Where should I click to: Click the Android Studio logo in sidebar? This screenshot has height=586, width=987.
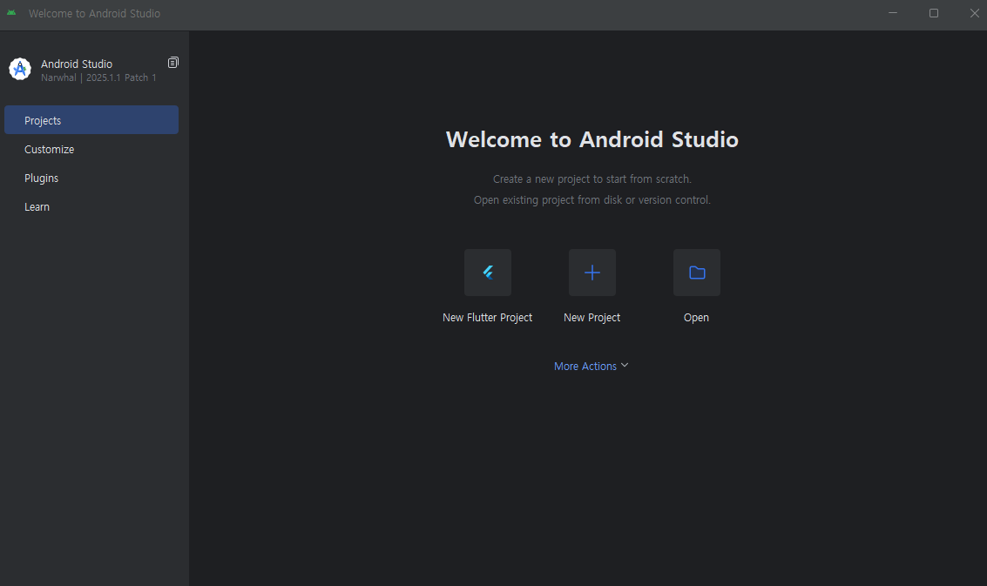tap(20, 70)
